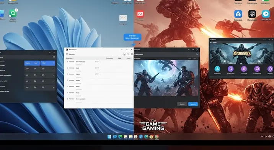Open the red mail desktop shortcut
The height and width of the screenshot is (150, 274).
140,14
